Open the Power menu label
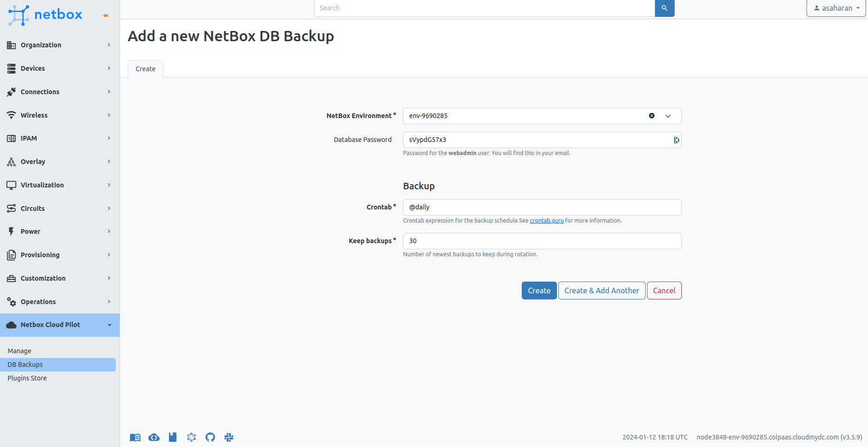The width and height of the screenshot is (868, 447). click(x=30, y=231)
